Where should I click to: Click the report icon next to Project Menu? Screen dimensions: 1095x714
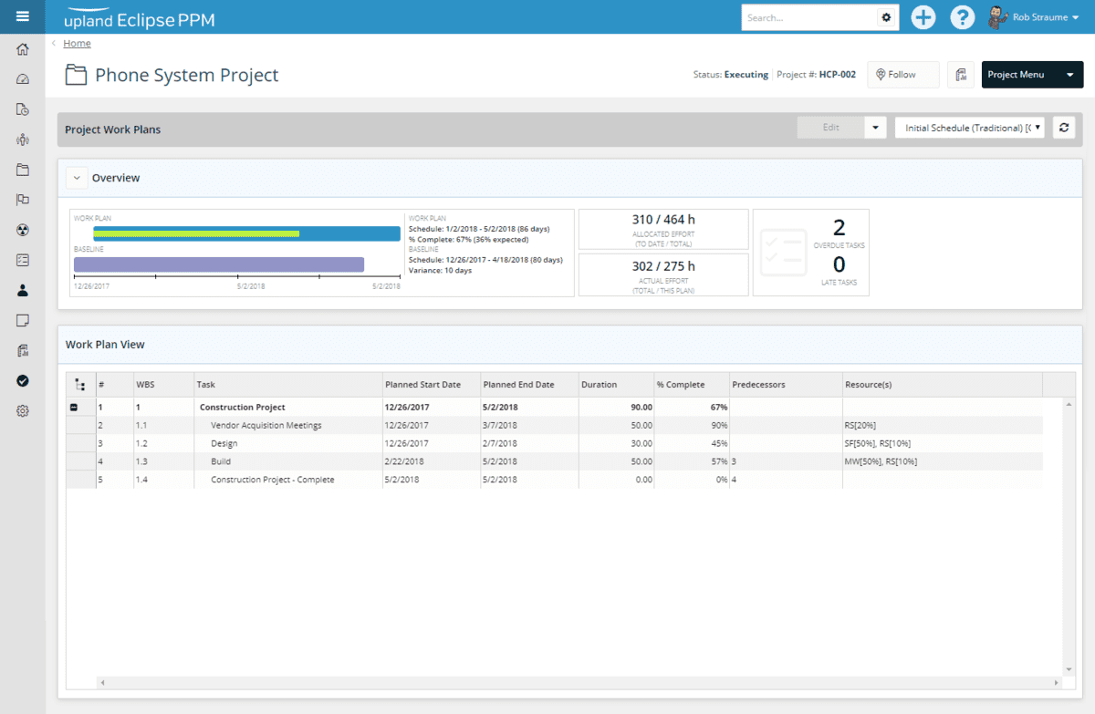click(x=960, y=74)
